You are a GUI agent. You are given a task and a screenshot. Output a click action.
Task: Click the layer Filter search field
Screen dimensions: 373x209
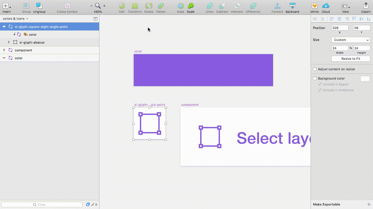(x=42, y=205)
